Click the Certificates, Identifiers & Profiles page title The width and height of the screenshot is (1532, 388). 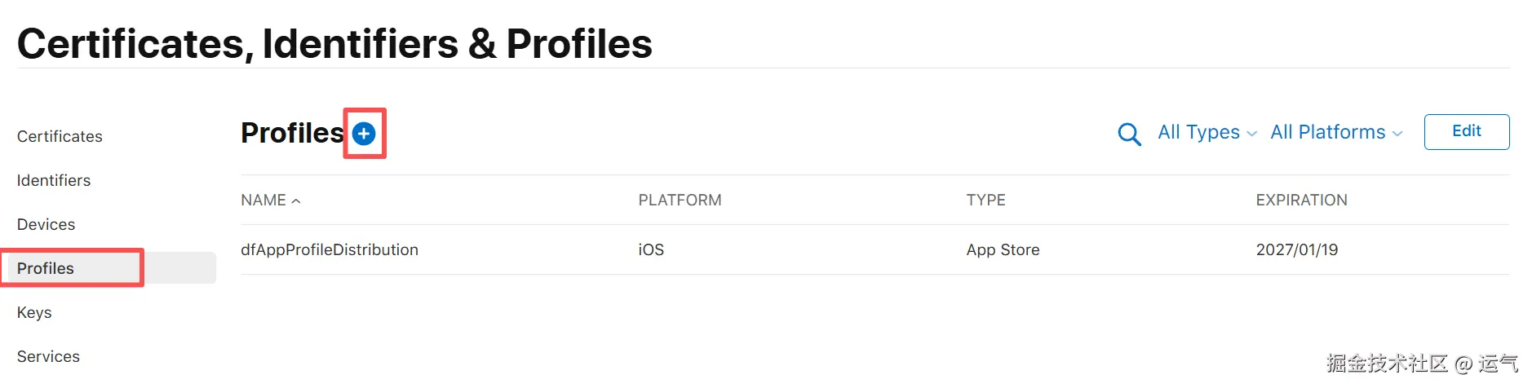(334, 43)
